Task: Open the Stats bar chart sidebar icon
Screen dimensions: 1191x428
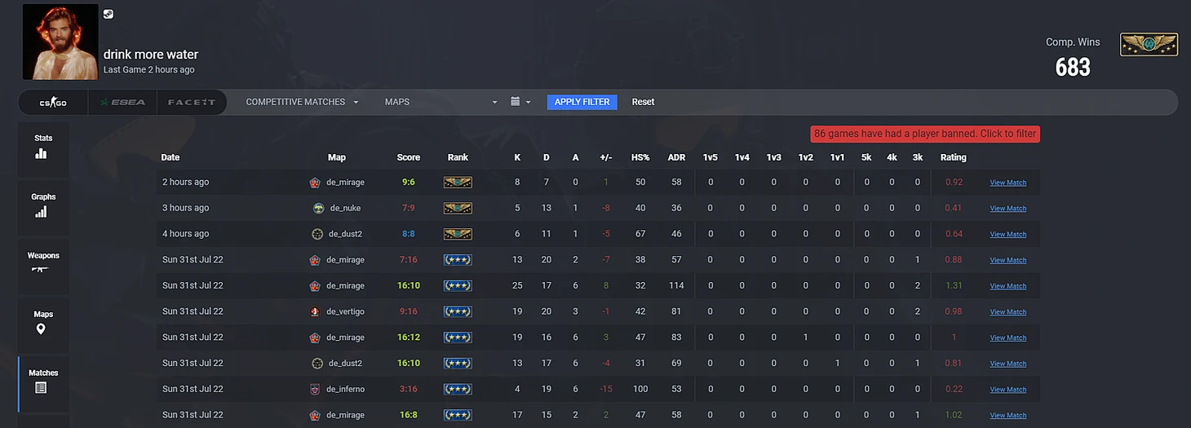Action: tap(41, 152)
